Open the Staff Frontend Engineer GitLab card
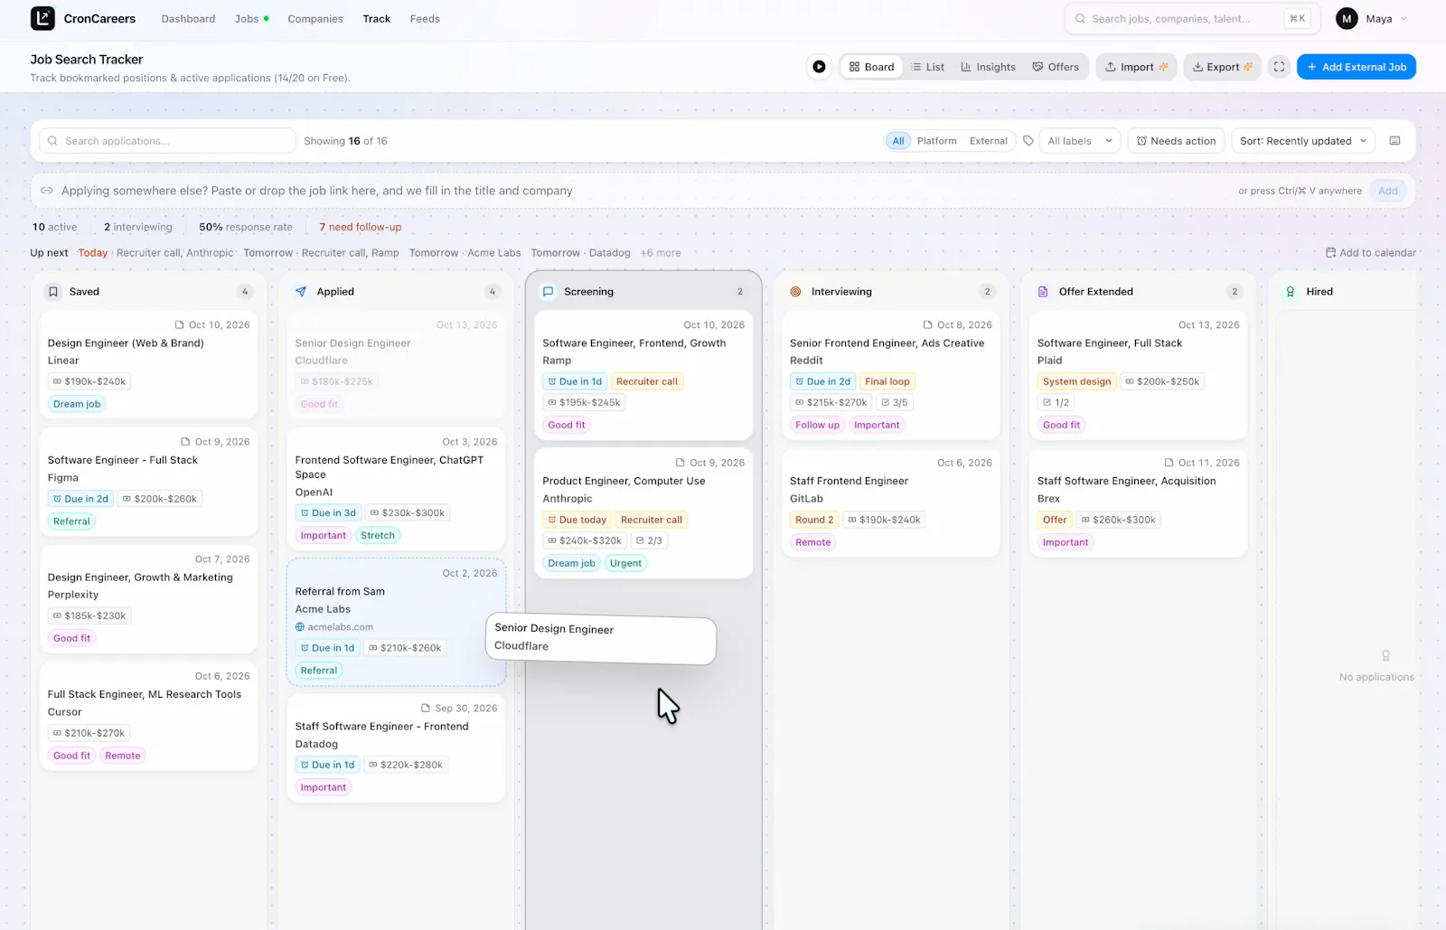 pos(890,502)
